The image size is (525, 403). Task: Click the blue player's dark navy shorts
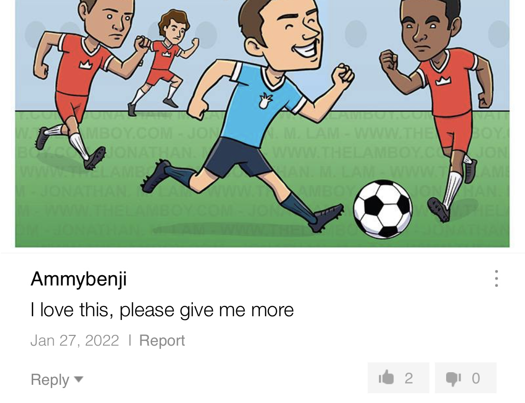coord(238,157)
